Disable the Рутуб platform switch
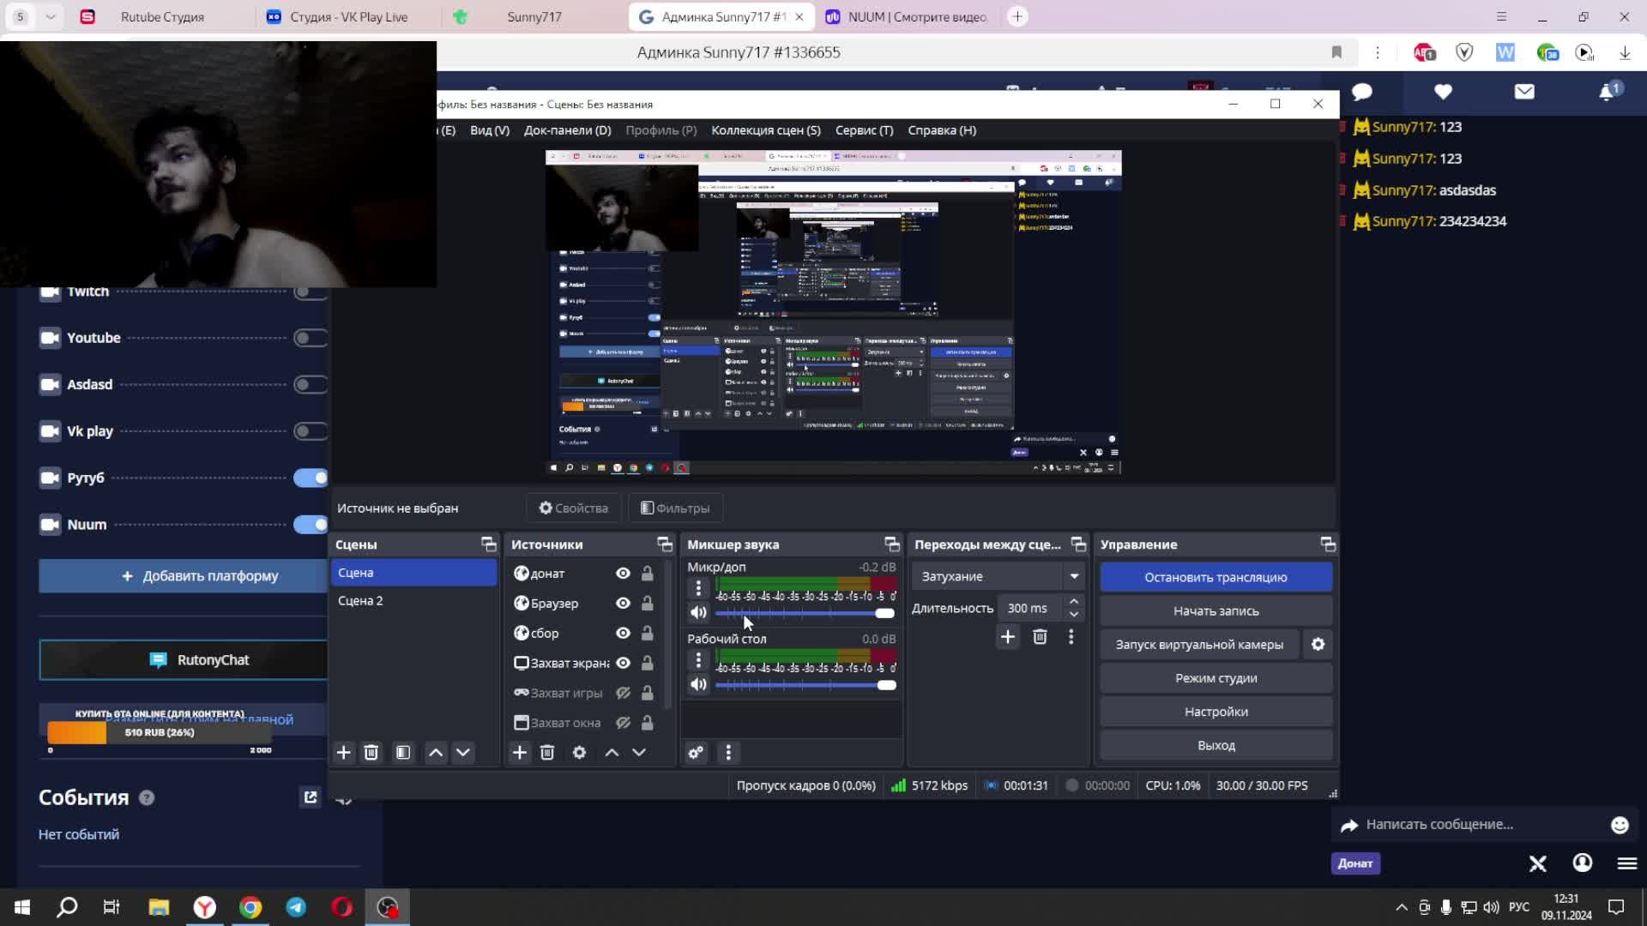Screen dimensions: 1647x926 311,478
